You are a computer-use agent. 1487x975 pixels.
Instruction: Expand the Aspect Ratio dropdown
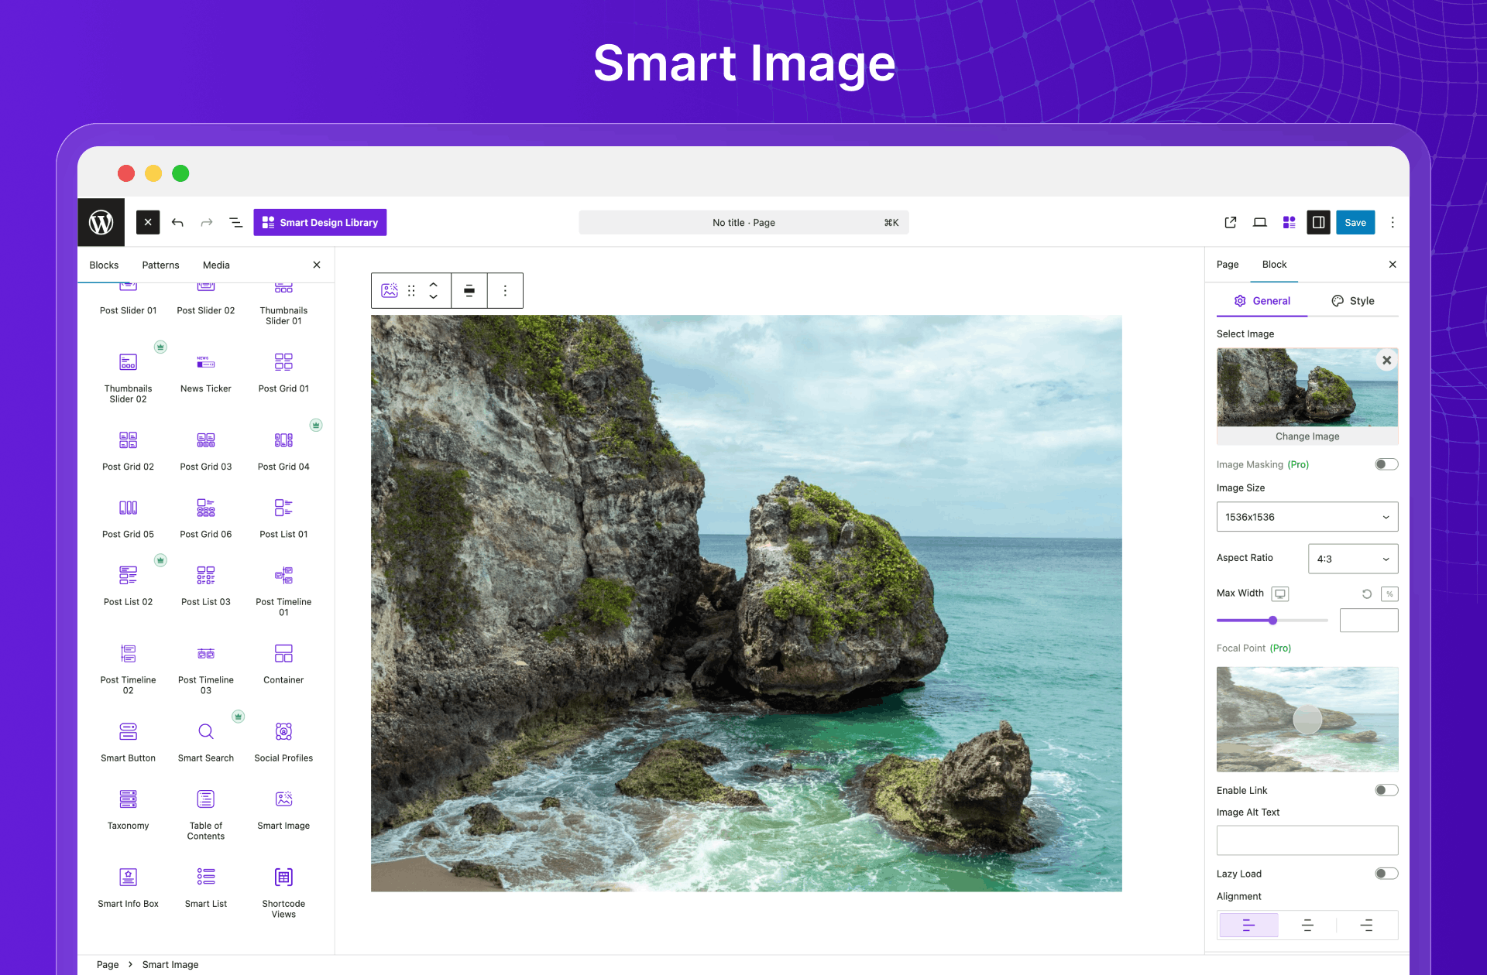click(1352, 559)
